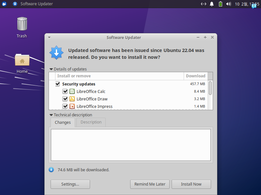Open the Xubuntu whisker menu icon
Image resolution: width=261 pixels, height=195 pixels.
(x=4, y=4)
